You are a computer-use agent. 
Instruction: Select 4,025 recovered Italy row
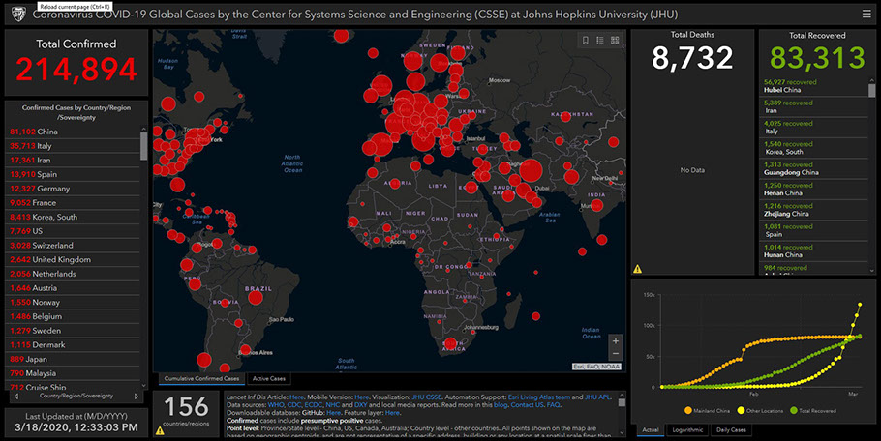(x=813, y=128)
